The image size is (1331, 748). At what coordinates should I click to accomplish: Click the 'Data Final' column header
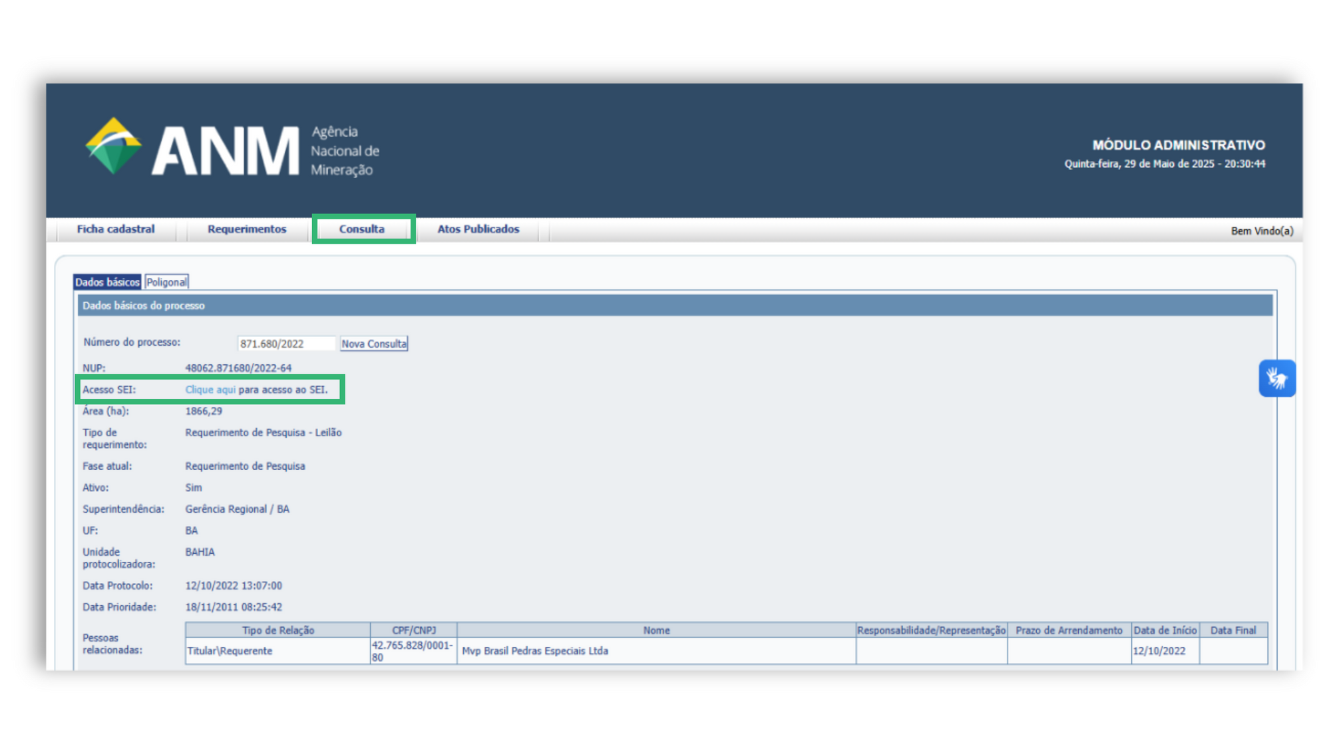tap(1233, 630)
